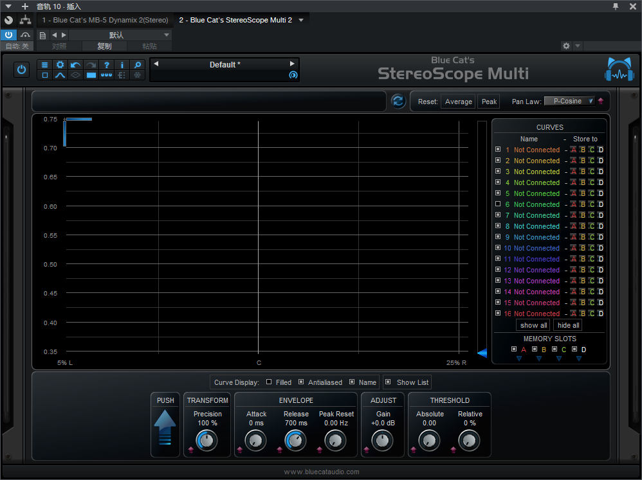Viewport: 642px width, 480px height.
Task: Click the info 'i' icon
Action: 122,65
